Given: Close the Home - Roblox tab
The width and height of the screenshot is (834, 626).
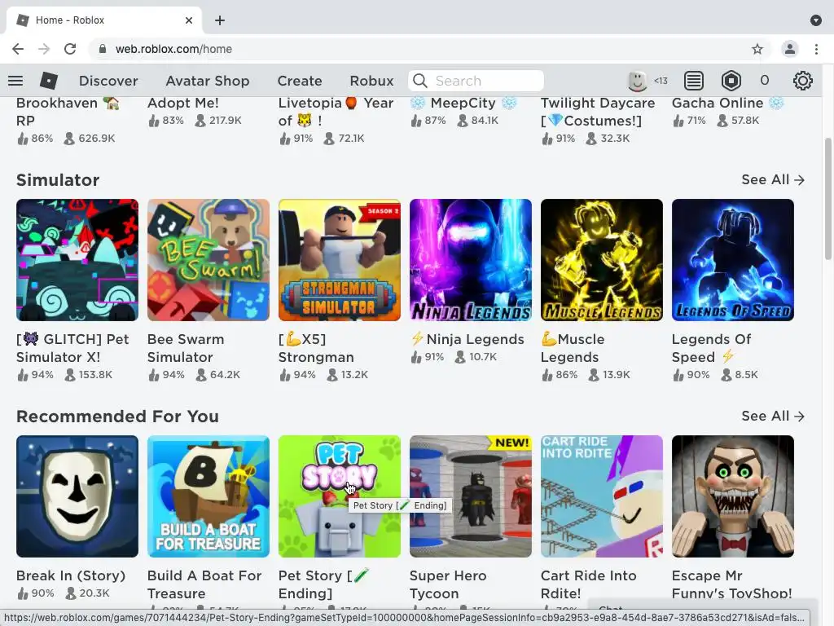Looking at the screenshot, I should click(x=189, y=20).
